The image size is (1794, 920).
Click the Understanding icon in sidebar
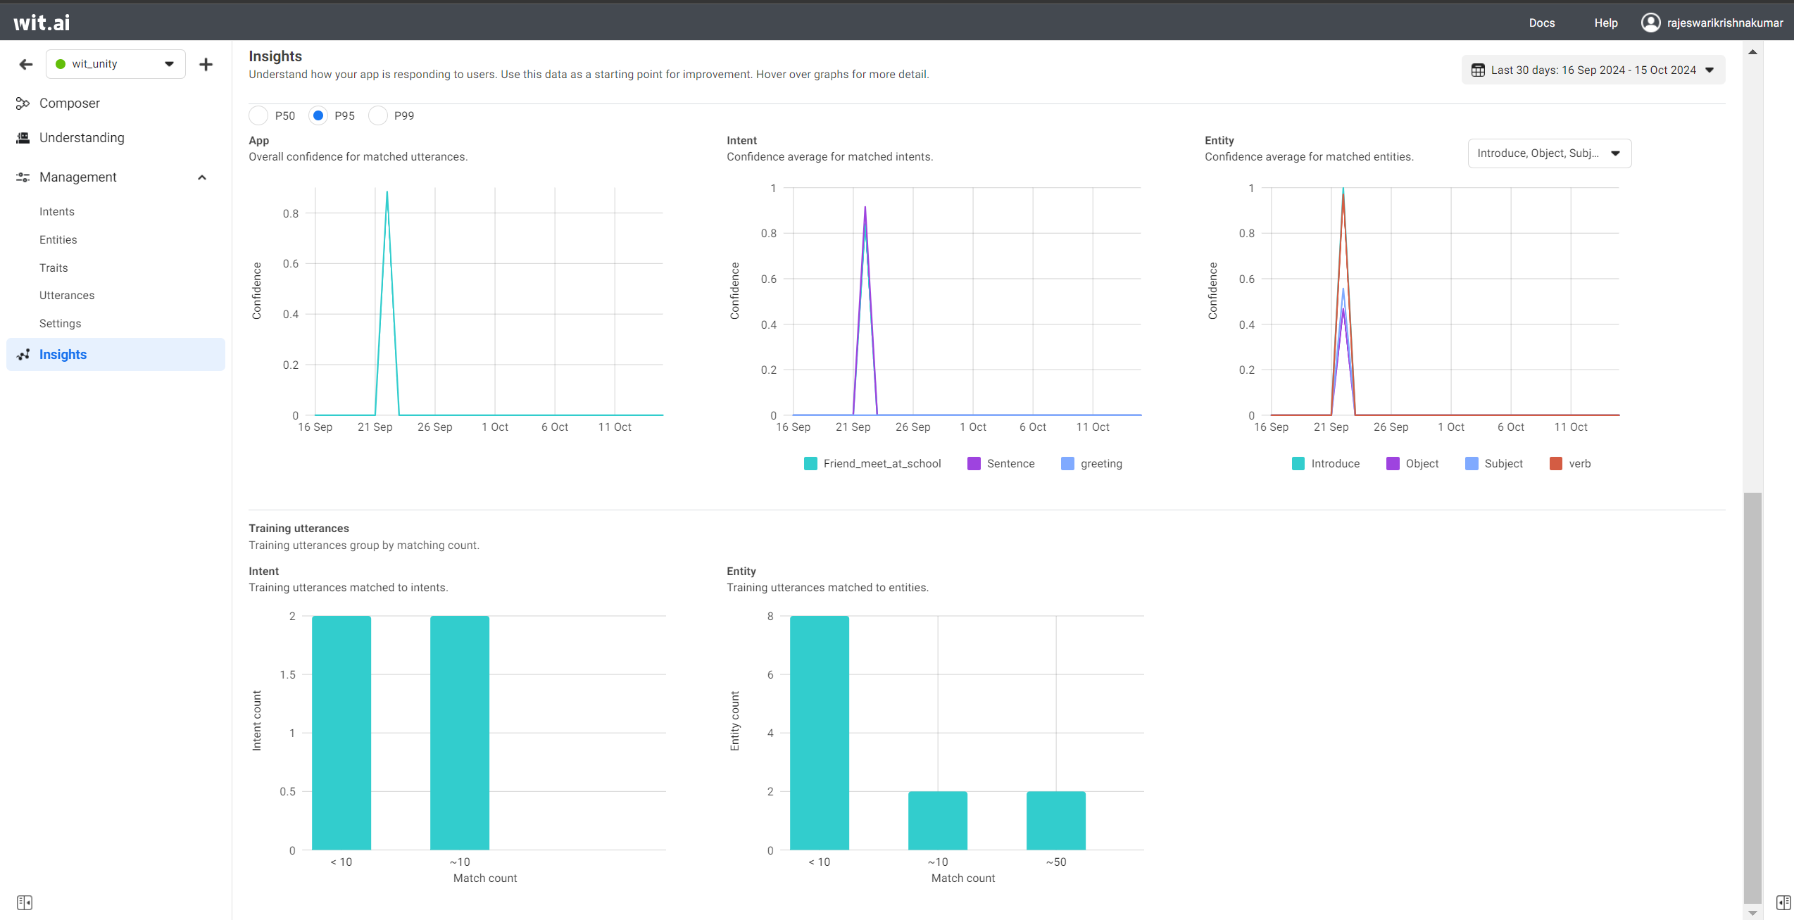23,138
